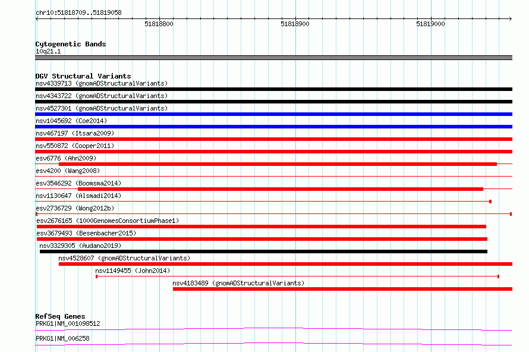Image resolution: width=529 pixels, height=352 pixels.
Task: Click the left end marker of nsv1149455
Action: [96, 276]
